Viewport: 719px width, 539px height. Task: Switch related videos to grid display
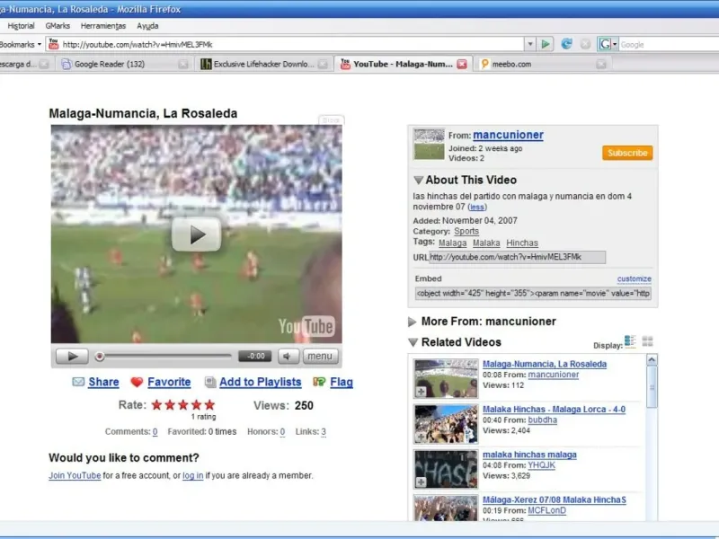pos(647,341)
